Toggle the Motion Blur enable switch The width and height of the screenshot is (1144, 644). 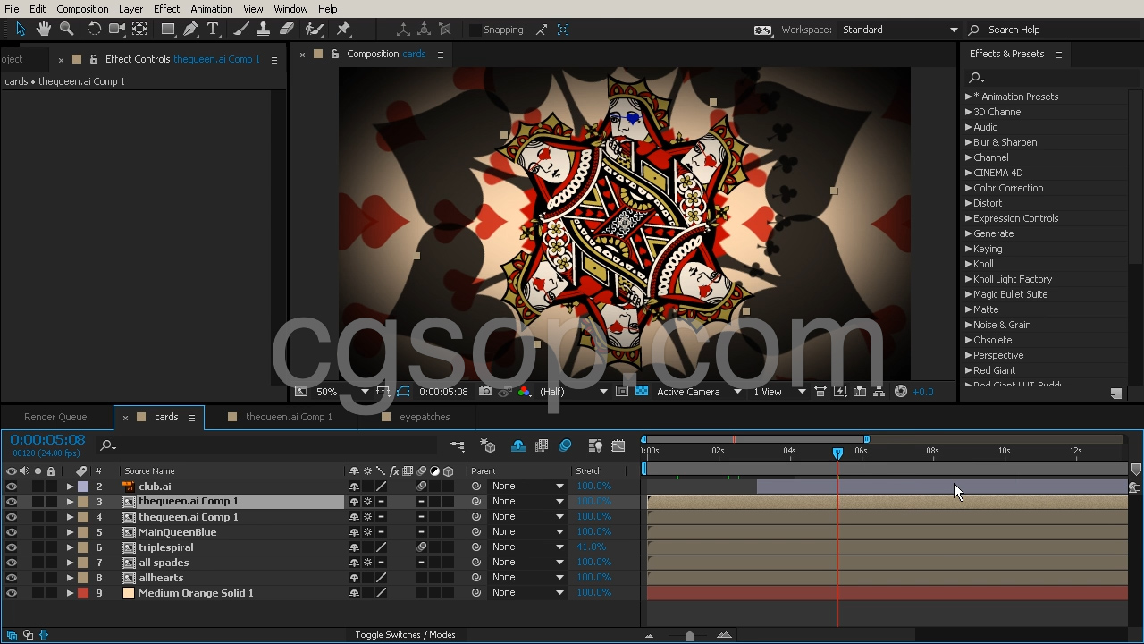click(565, 445)
